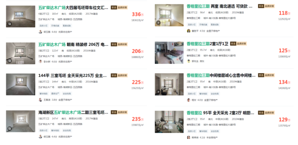
Task: Open the empty room photo of the 235万 listing
Action: [x=21, y=121]
